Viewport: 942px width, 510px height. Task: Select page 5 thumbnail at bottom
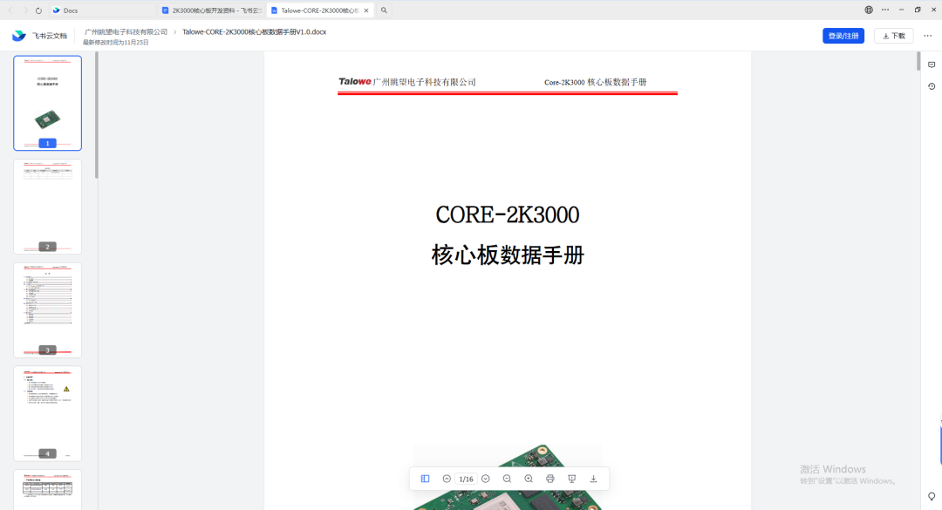47,489
